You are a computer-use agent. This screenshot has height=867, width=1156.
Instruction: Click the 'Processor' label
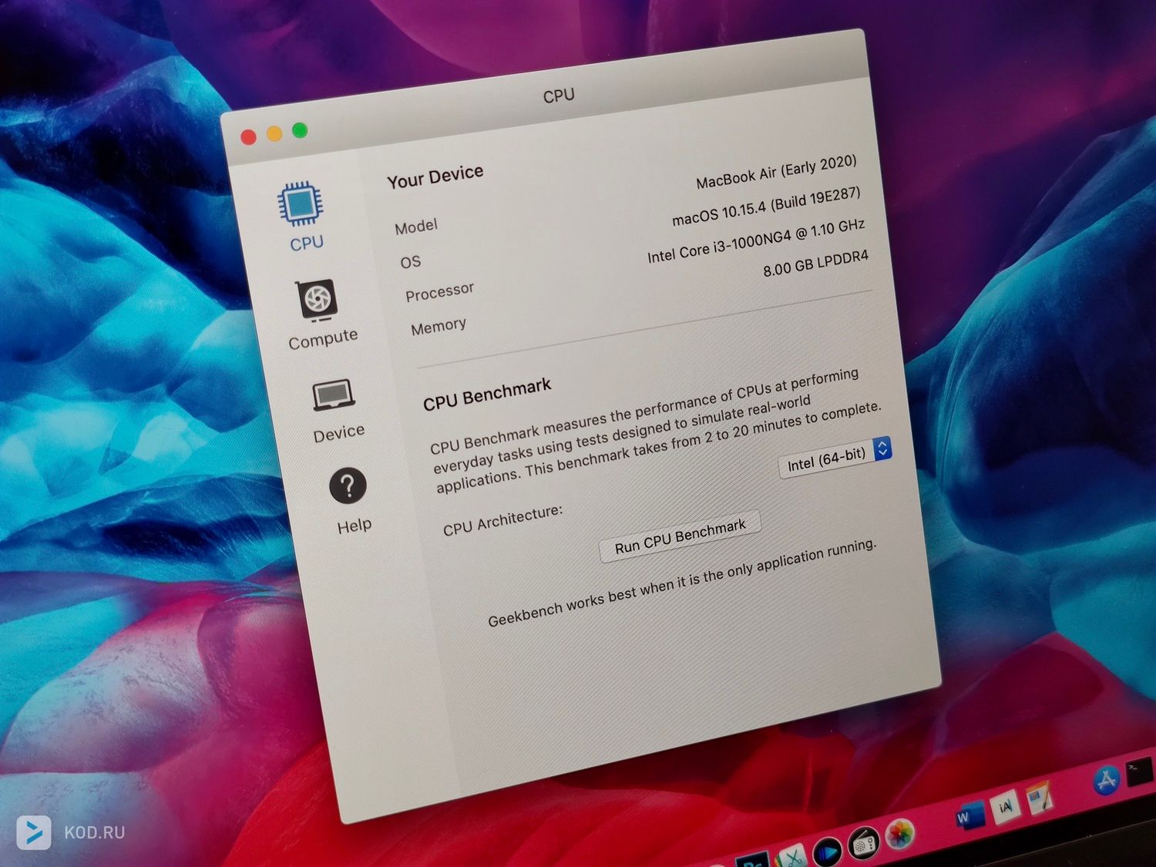(x=440, y=292)
